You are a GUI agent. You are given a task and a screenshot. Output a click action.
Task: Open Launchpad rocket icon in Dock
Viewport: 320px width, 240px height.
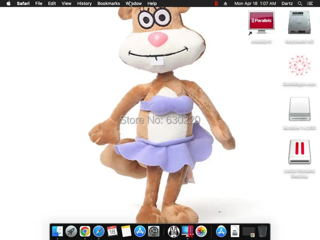coord(71,231)
